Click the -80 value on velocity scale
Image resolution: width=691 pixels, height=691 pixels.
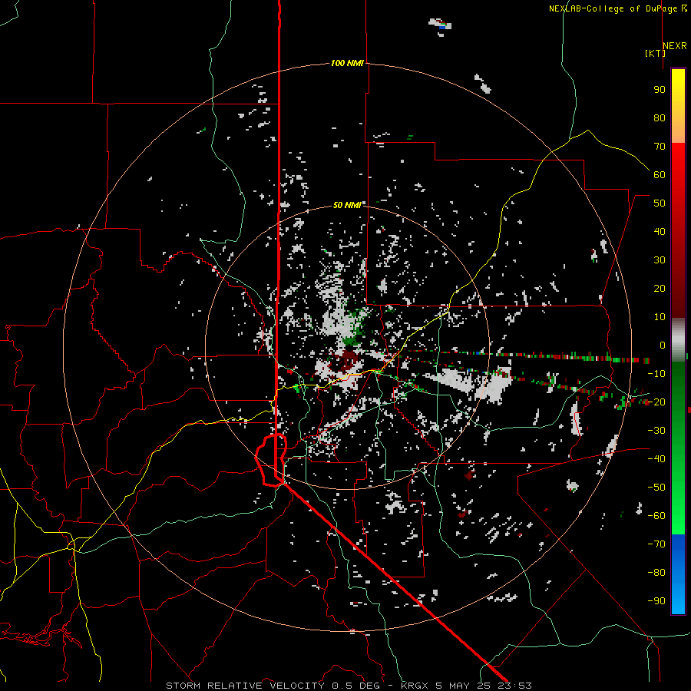(x=656, y=573)
